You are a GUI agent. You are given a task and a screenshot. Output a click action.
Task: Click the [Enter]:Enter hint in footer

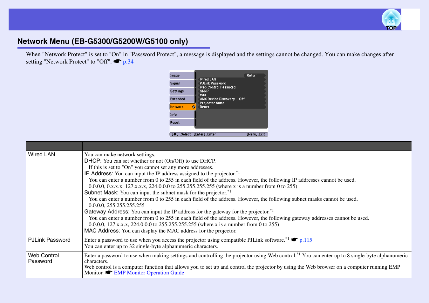(205, 134)
